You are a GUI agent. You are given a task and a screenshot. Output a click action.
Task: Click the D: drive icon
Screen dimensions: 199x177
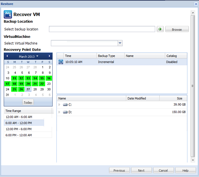(65, 112)
